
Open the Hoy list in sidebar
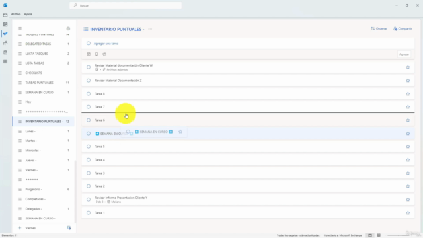[44, 102]
